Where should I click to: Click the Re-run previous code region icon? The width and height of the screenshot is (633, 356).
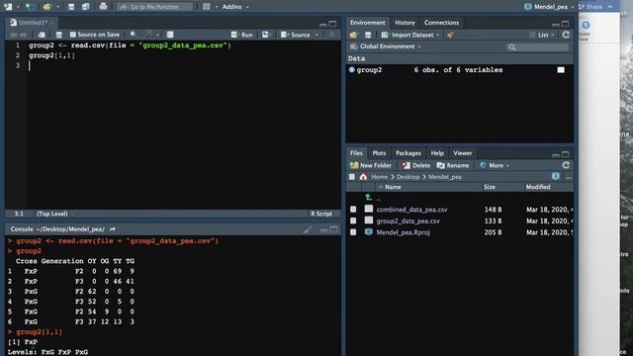coord(265,35)
